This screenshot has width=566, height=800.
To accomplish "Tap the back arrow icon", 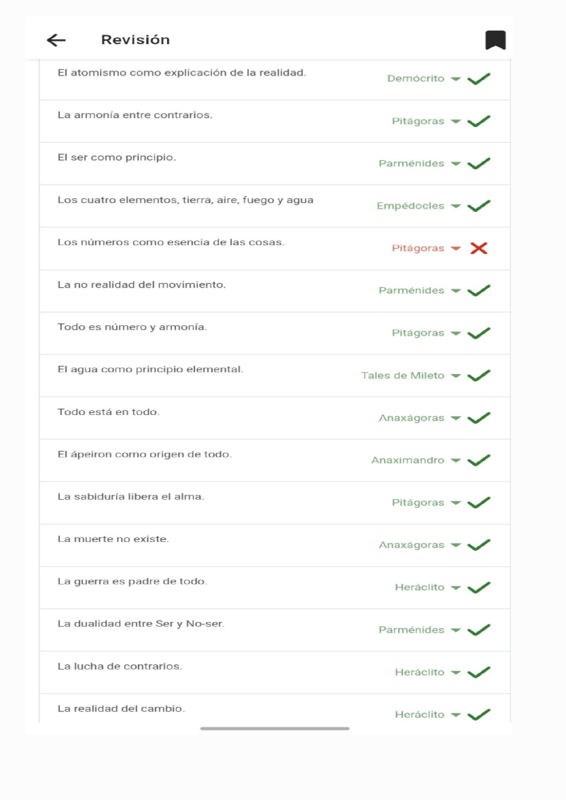I will click(x=56, y=40).
